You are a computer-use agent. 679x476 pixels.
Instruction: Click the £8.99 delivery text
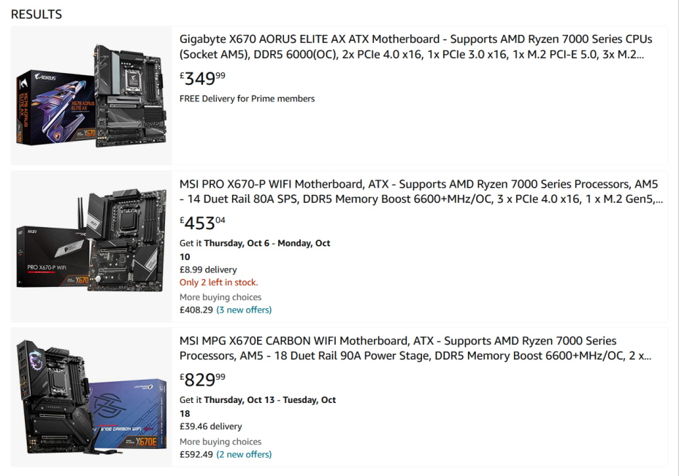pos(209,269)
